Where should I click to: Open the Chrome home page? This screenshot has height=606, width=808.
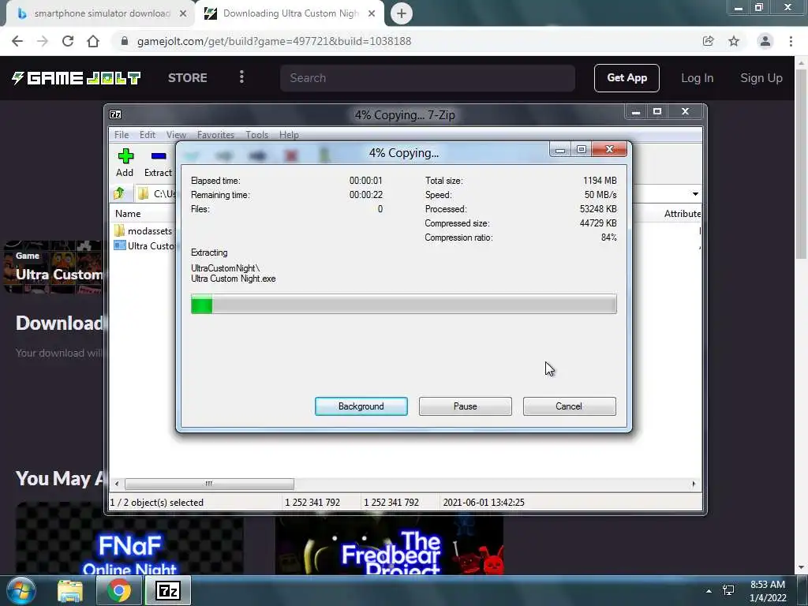click(93, 41)
